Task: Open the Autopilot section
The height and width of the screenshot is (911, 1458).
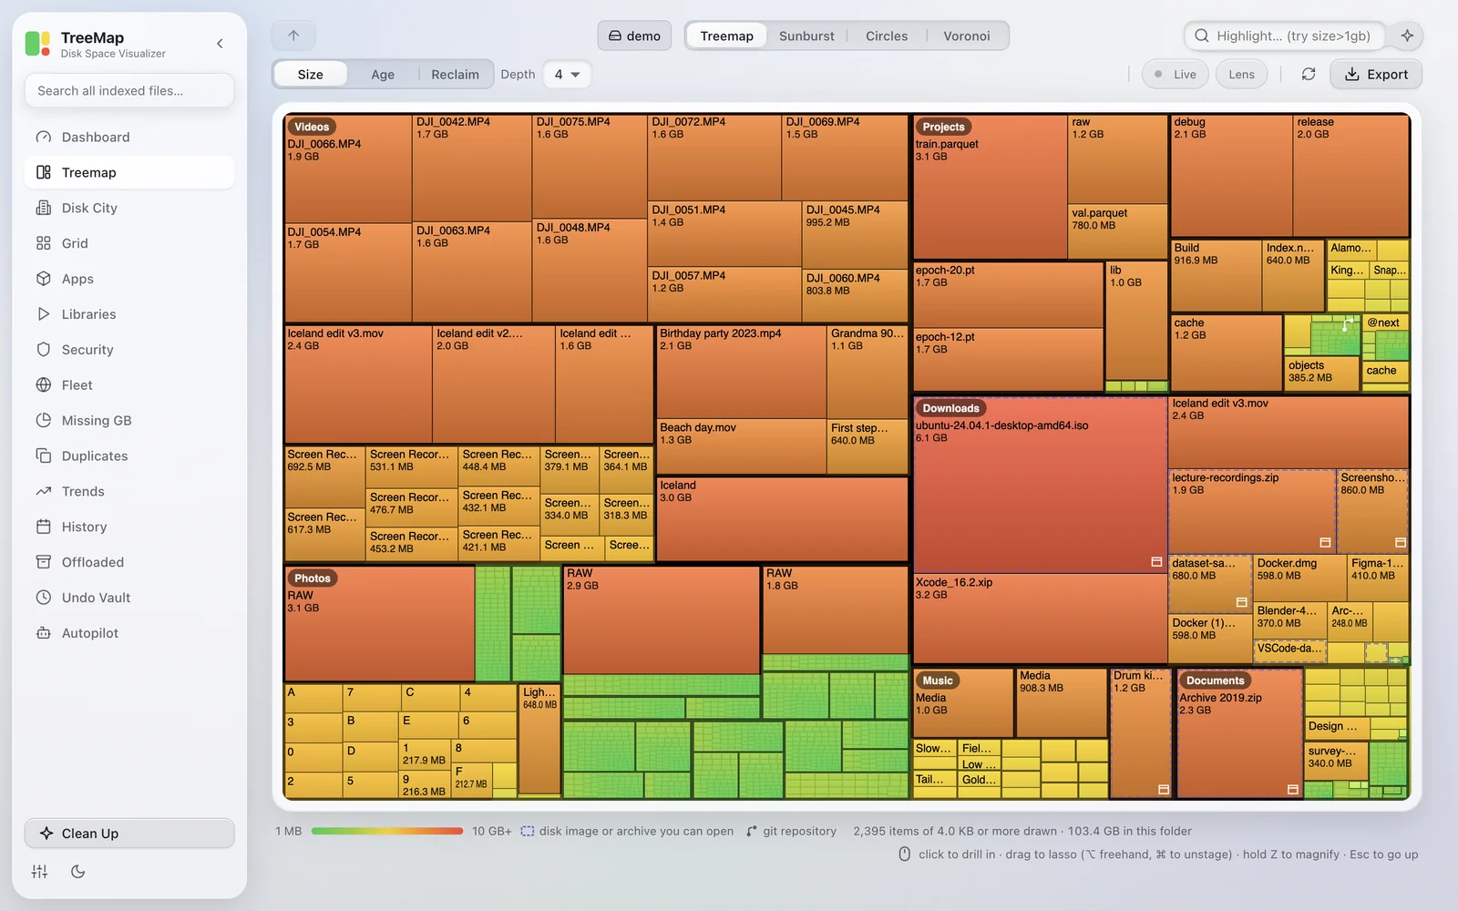Action: pos(129,633)
